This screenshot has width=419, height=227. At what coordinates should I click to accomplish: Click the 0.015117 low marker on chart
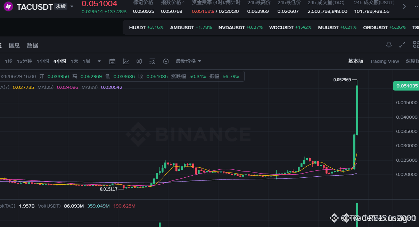pyautogui.click(x=109, y=189)
